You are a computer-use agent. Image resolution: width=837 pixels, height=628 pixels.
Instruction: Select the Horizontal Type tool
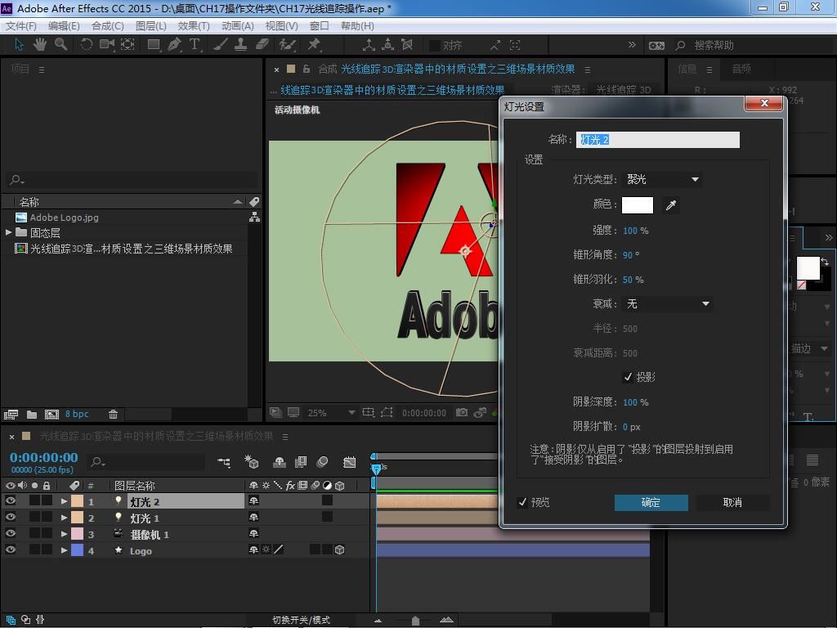pyautogui.click(x=195, y=45)
